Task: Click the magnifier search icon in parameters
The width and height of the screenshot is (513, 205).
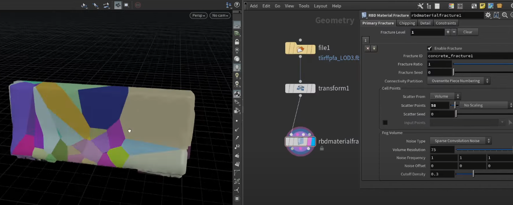Action: 505,15
